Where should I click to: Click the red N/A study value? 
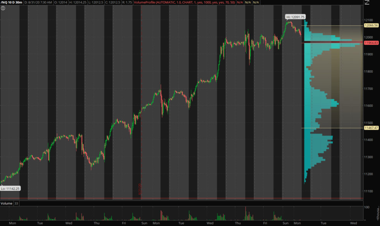point(240,2)
